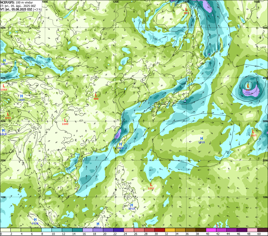Pick the yellow 32–34 legend swatch

click(x=170, y=230)
